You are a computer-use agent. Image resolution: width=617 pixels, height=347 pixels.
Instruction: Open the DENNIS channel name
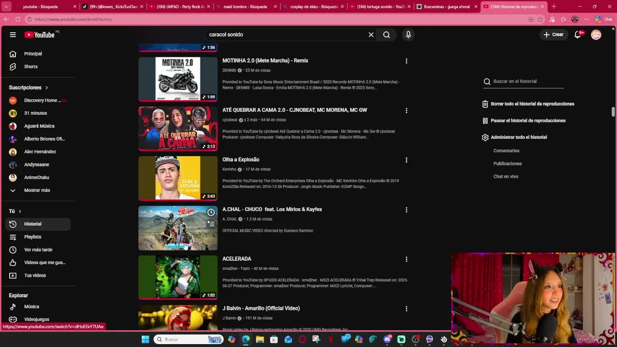(x=229, y=70)
